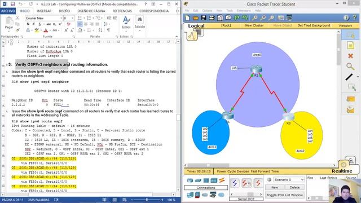The height and width of the screenshot is (203, 361).
Task: Click the Word undo arrow
Action: click(x=20, y=4)
